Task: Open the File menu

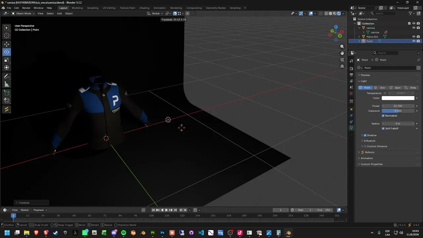Action: coord(9,8)
